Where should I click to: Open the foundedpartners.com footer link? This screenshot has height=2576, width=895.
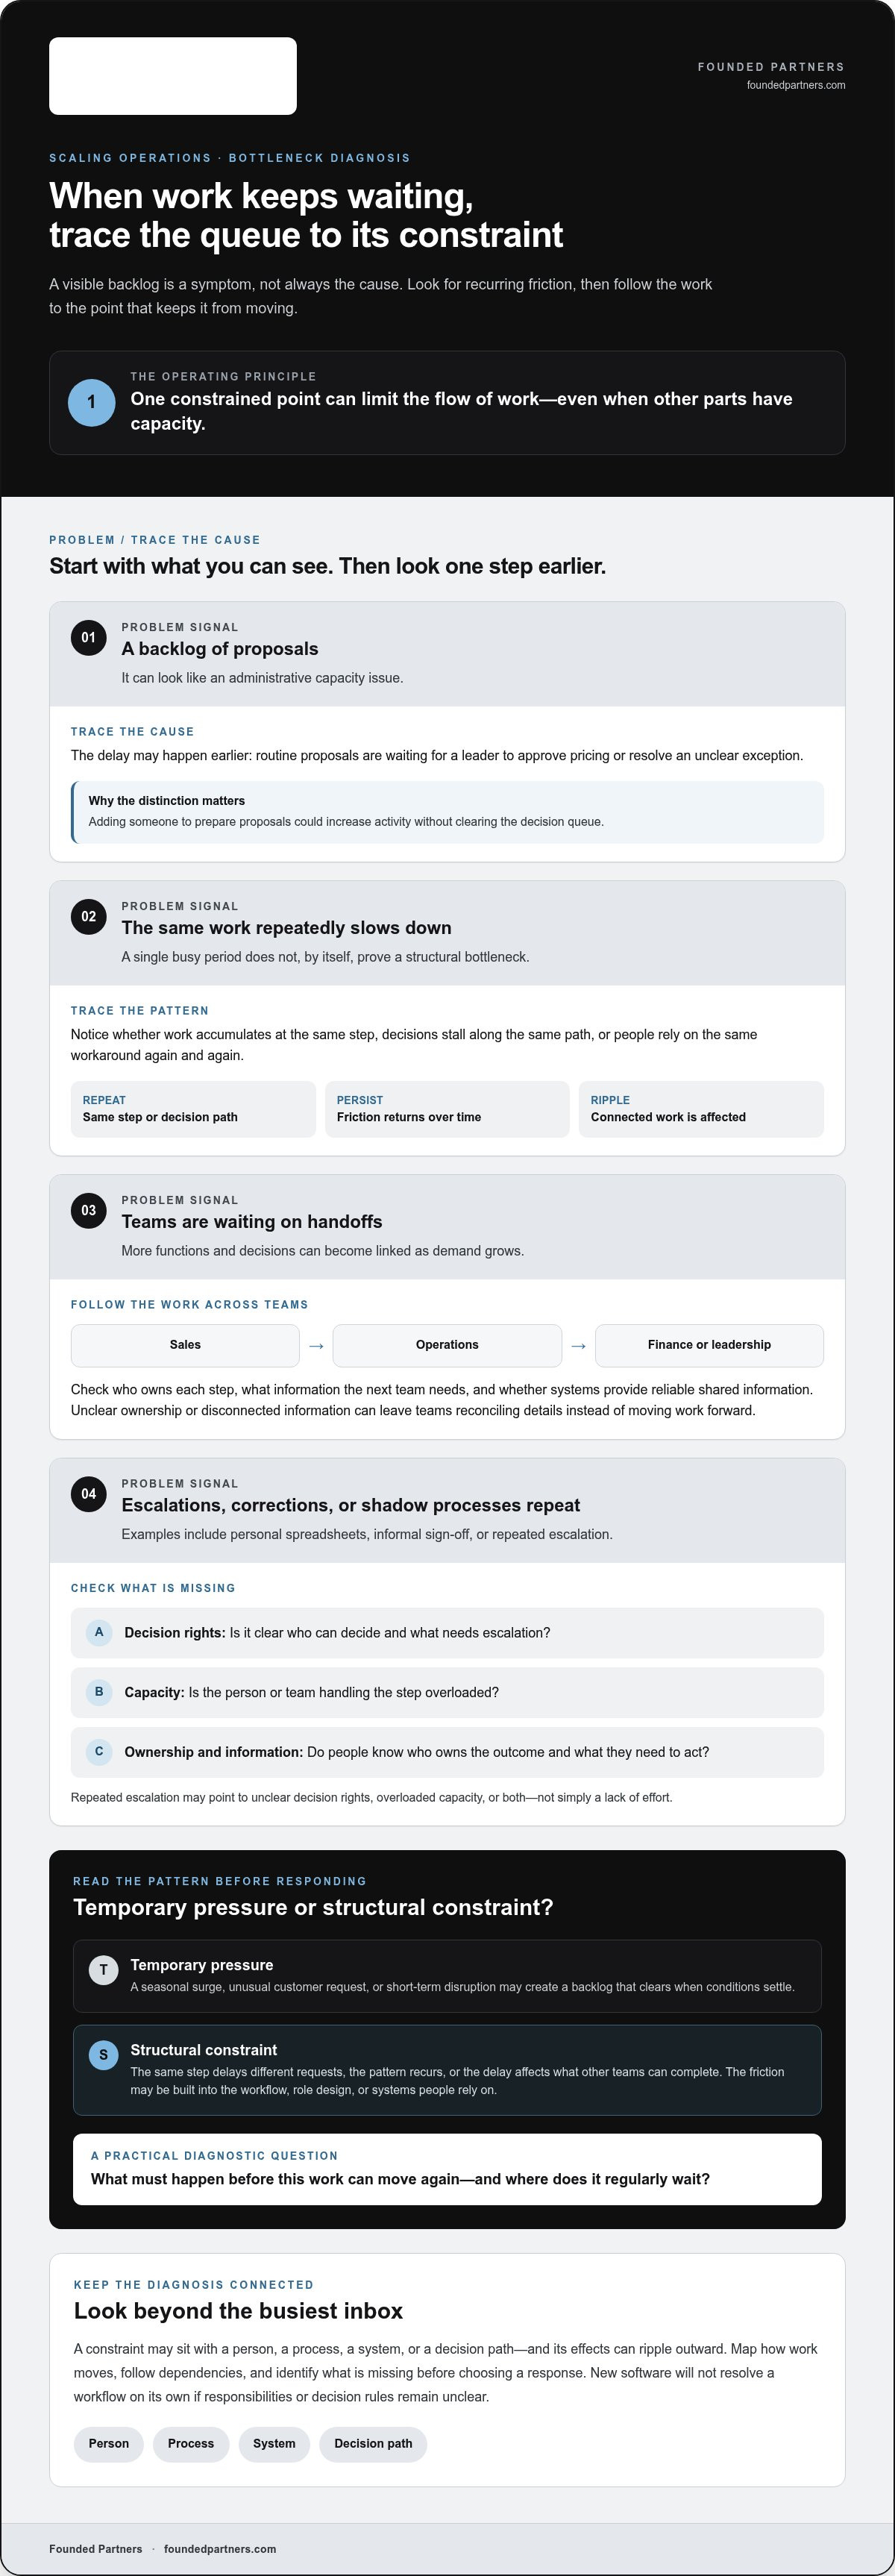click(220, 2548)
